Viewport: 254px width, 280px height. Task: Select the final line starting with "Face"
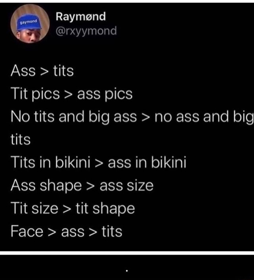[66, 232]
